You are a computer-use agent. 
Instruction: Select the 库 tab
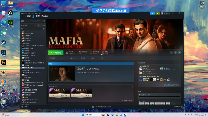click(x=34, y=16)
